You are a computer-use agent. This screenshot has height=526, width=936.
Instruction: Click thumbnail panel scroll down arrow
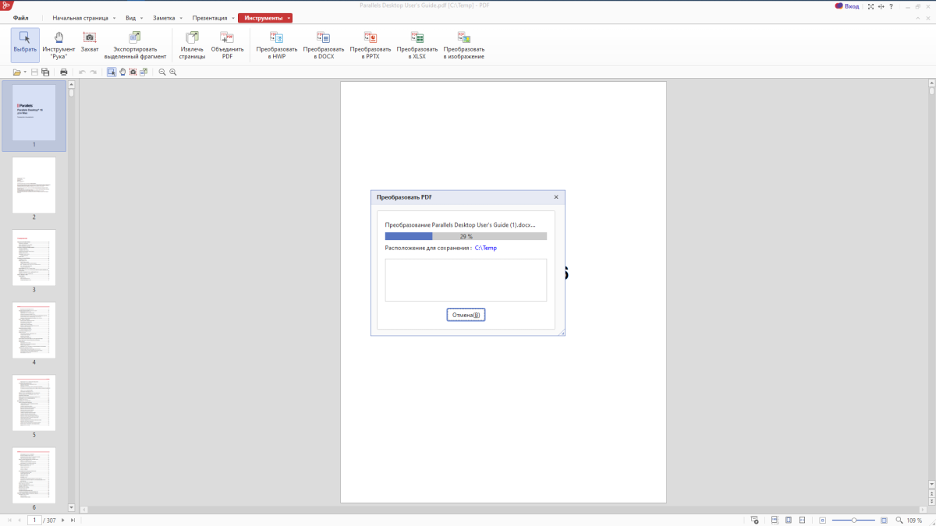pyautogui.click(x=71, y=508)
